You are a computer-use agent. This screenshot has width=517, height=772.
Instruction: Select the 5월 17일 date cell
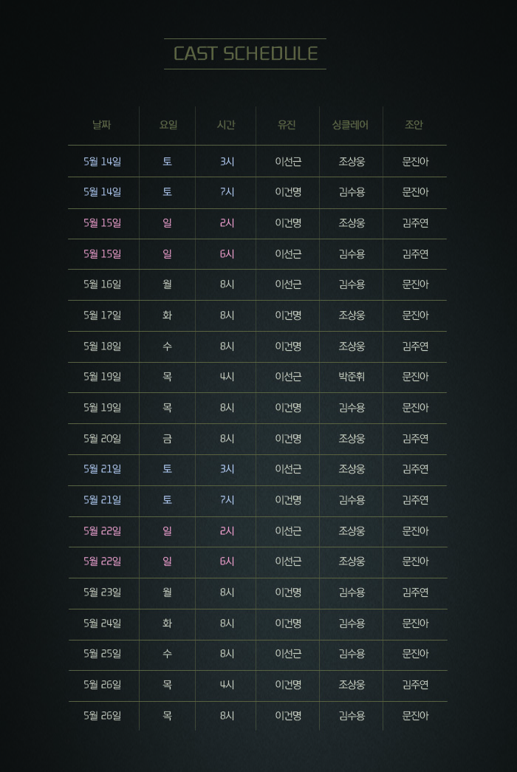103,315
